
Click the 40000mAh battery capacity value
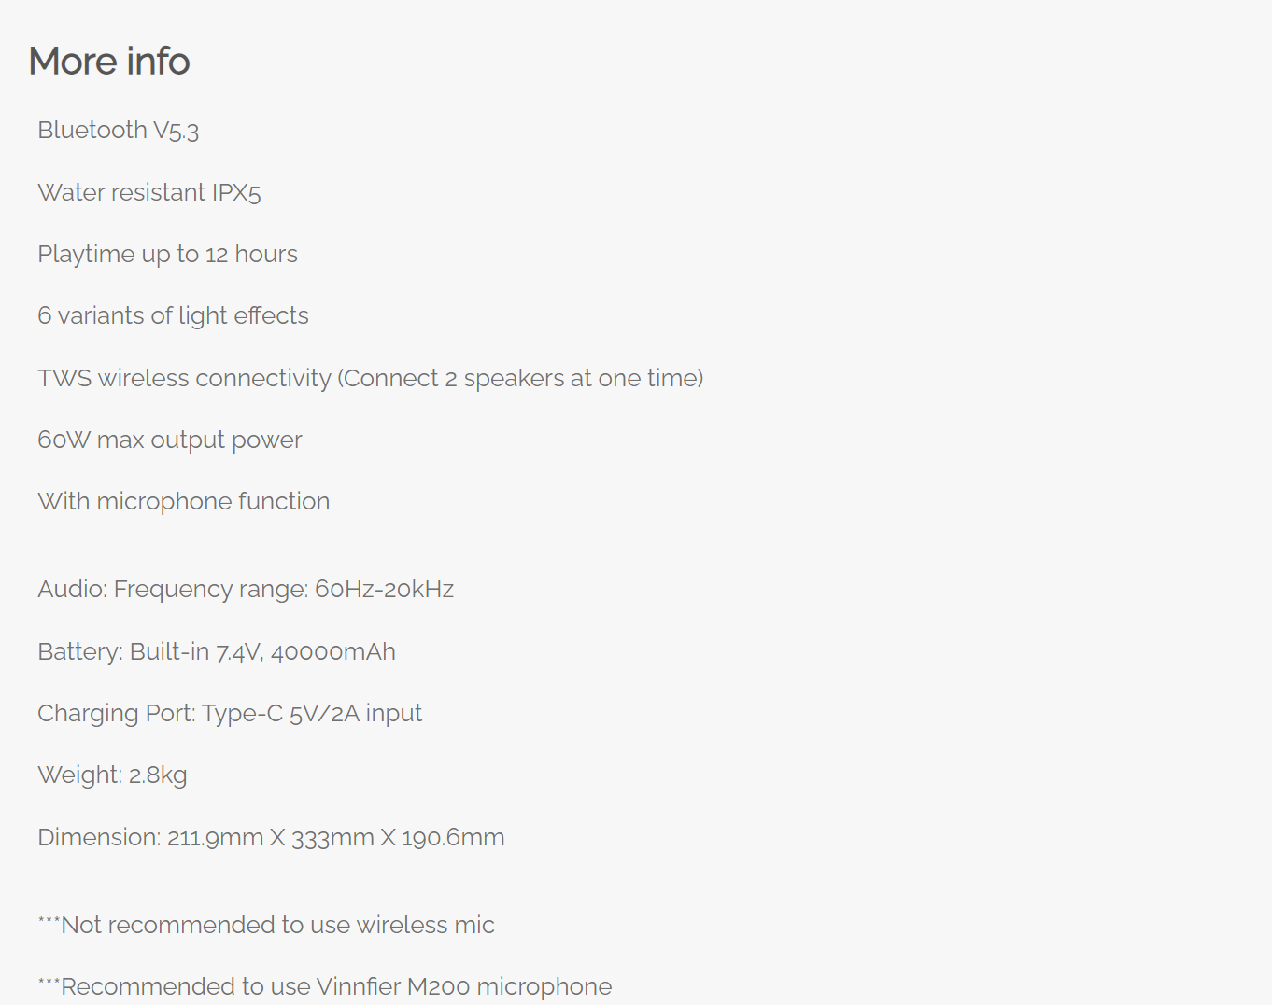(x=333, y=651)
